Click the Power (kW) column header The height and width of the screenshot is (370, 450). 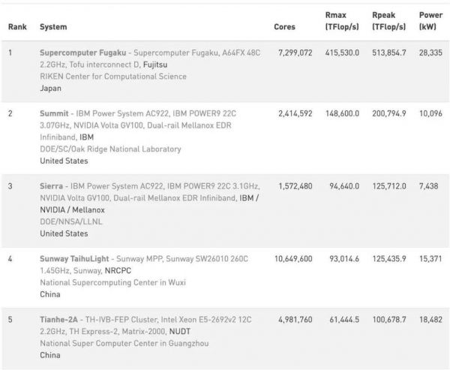pyautogui.click(x=430, y=22)
